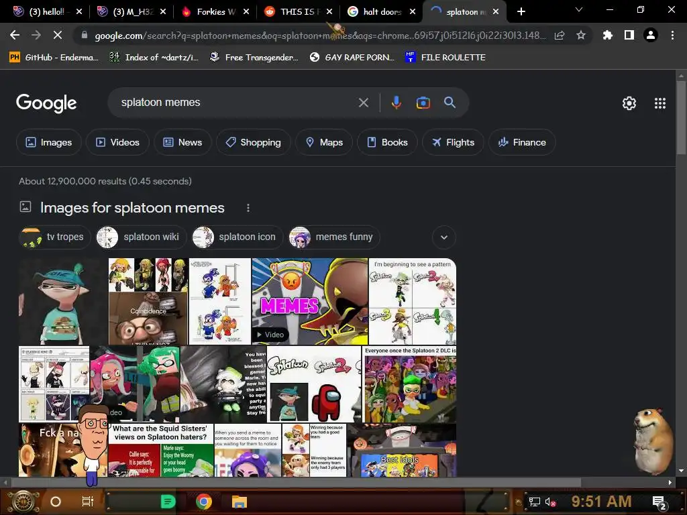Expand more image suggestion chips
This screenshot has height=515, width=687.
coord(444,237)
